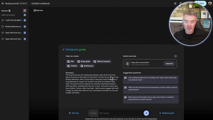This screenshot has width=213, height=120.
Task: Click the 4 sources indicator in chat bar
Action: coord(93,113)
